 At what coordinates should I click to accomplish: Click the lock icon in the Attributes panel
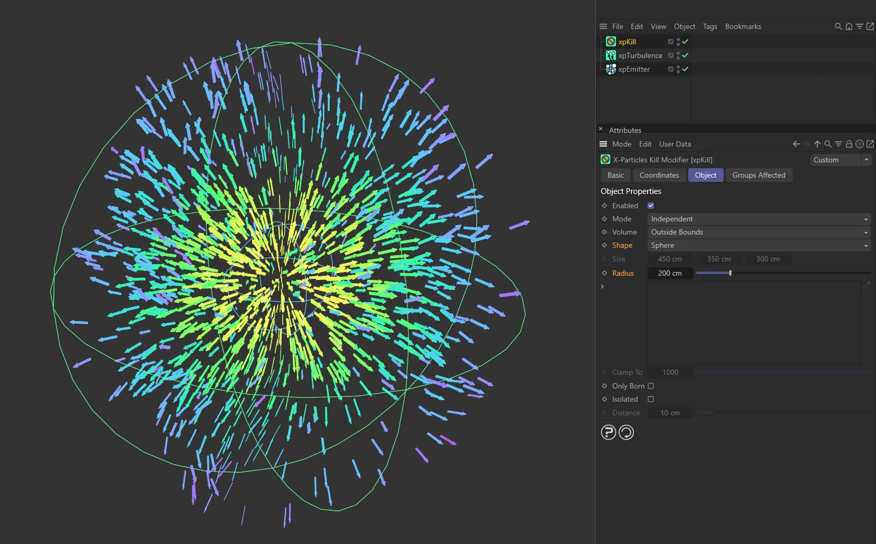click(x=849, y=144)
